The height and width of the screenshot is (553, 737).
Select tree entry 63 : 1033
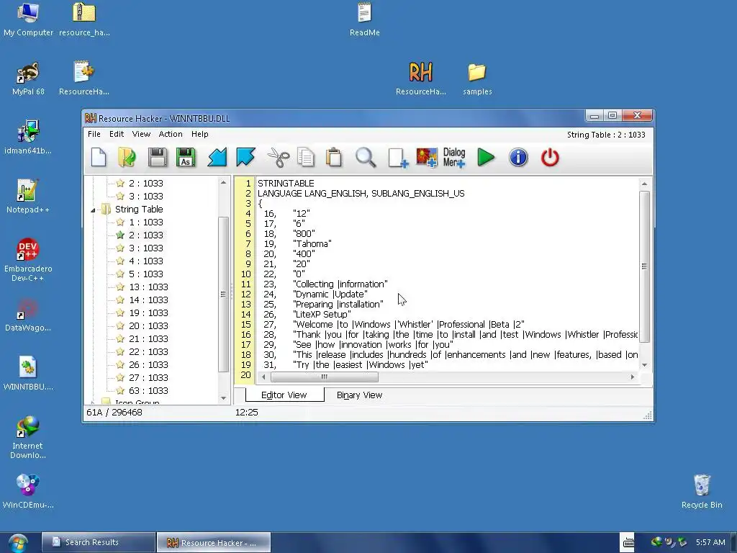(x=148, y=390)
